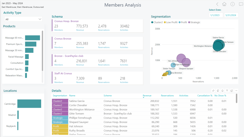Expand the Activity Type dropdown
The image size is (244, 137).
coord(23,19)
